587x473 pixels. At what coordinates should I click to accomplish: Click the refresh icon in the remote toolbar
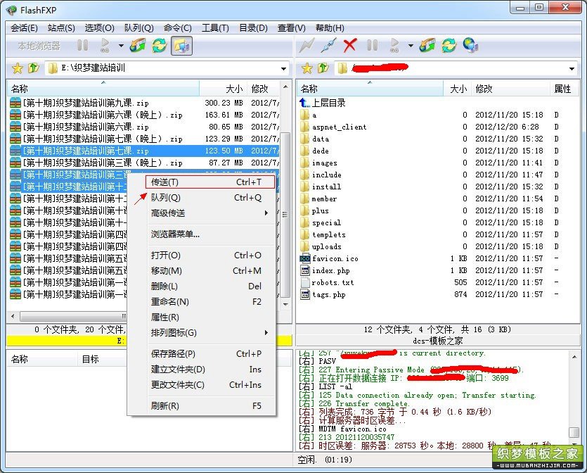tap(449, 47)
